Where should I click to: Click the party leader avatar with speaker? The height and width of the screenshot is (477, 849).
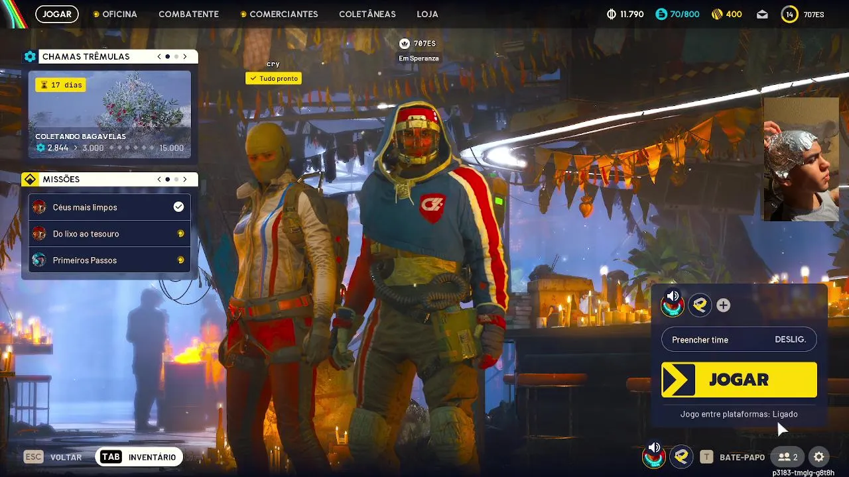click(673, 304)
